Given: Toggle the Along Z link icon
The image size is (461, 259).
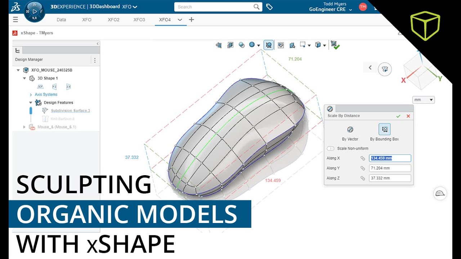Looking at the screenshot, I should [363, 178].
